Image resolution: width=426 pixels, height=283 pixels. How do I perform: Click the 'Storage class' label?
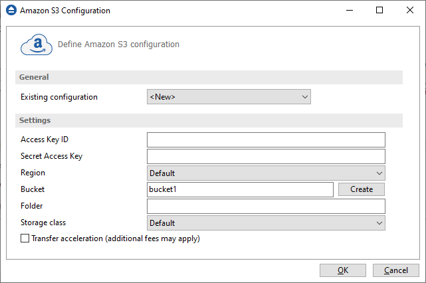pyautogui.click(x=43, y=223)
